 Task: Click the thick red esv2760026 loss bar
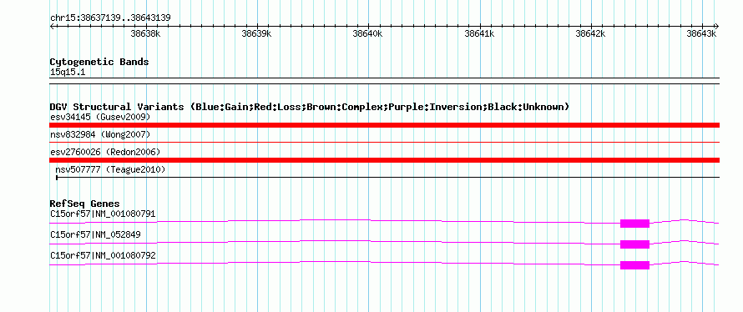point(384,160)
